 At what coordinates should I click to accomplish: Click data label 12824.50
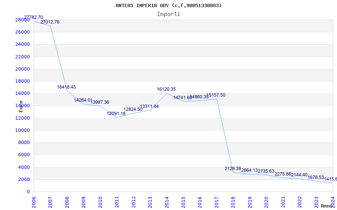[133, 109]
